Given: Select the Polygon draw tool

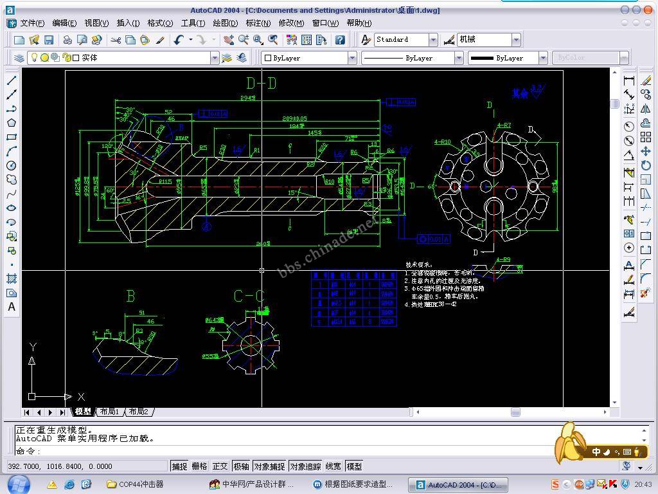Looking at the screenshot, I should point(12,123).
